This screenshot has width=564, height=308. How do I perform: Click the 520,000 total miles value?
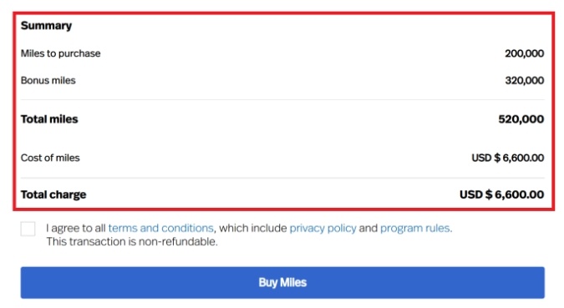(x=521, y=119)
